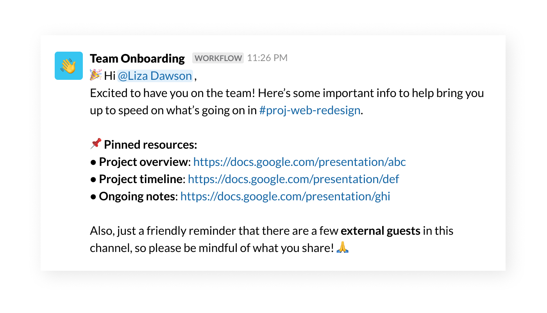This screenshot has height=313, width=547.
Task: Click the WORKFLOW badge label
Action: pos(218,58)
